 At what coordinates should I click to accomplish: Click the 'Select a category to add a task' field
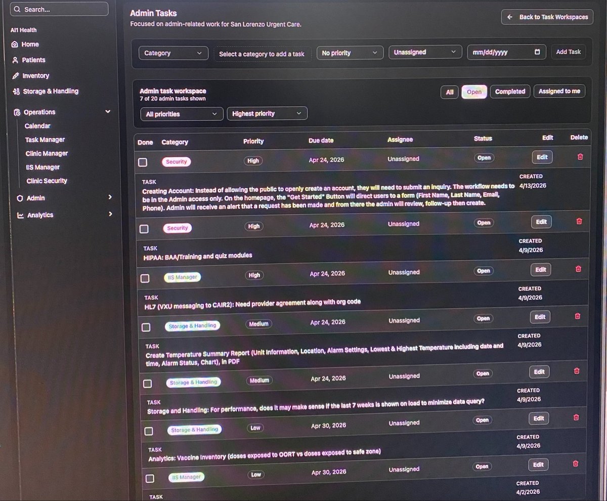coord(262,54)
